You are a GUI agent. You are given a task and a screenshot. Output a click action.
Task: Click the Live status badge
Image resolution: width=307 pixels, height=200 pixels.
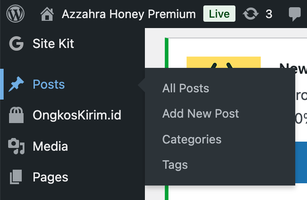(x=219, y=14)
